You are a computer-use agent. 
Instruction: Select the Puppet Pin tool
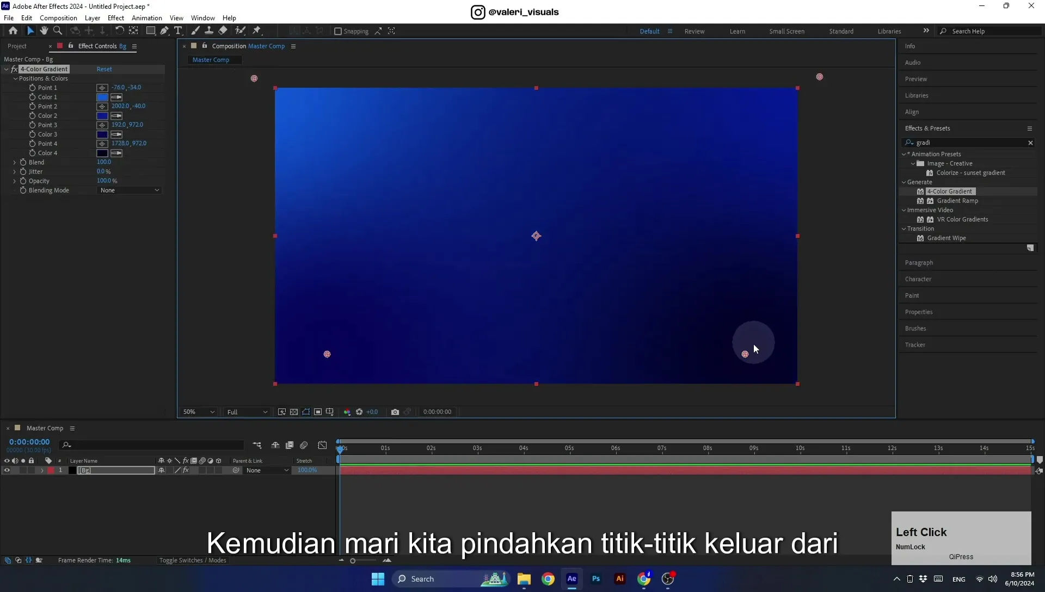click(x=257, y=31)
